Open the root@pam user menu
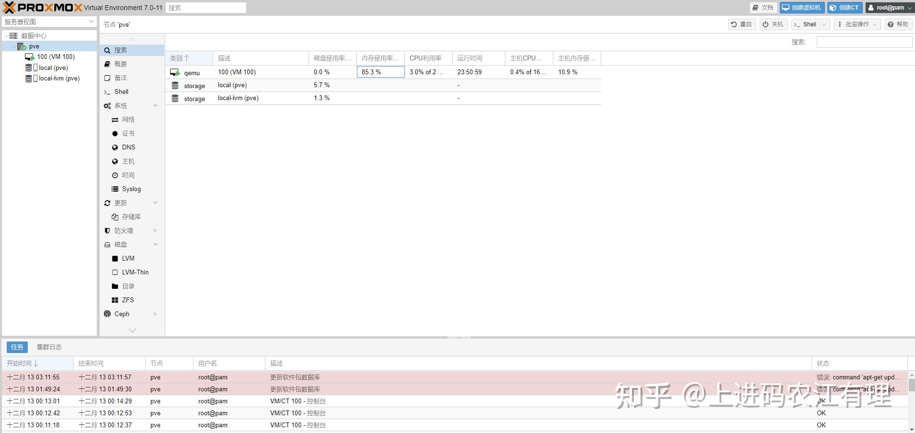This screenshot has width=915, height=433. point(889,7)
